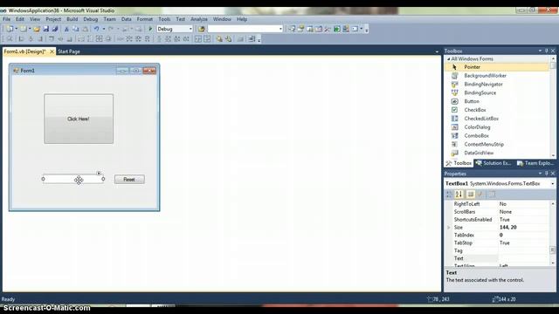
Task: Select the ShortcutsEnabled property row
Action: click(x=497, y=220)
